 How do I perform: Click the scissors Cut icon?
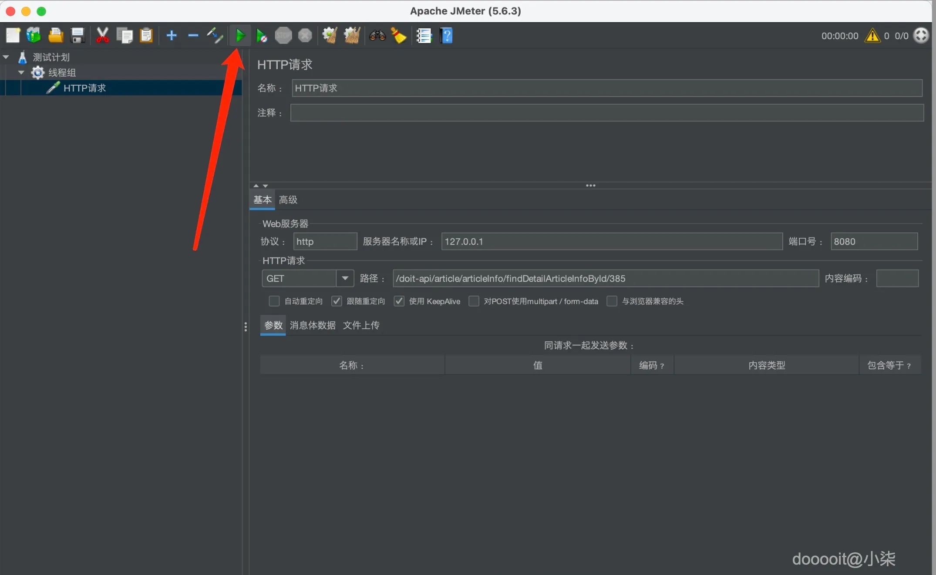point(102,36)
